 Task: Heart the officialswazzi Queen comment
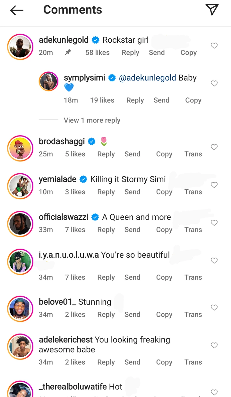pos(214,223)
